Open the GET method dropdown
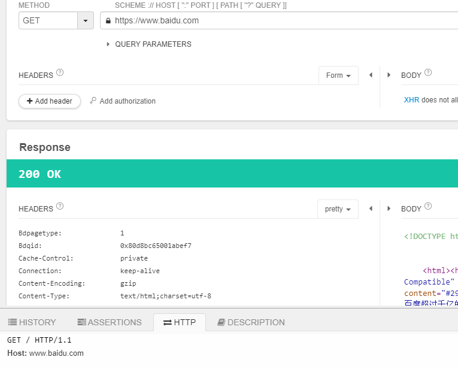This screenshot has height=369, width=458. [86, 20]
